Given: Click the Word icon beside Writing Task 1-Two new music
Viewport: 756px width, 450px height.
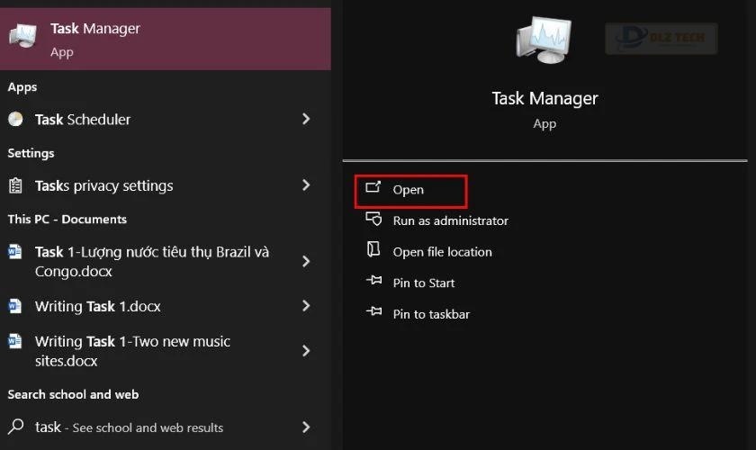Looking at the screenshot, I should pyautogui.click(x=15, y=341).
